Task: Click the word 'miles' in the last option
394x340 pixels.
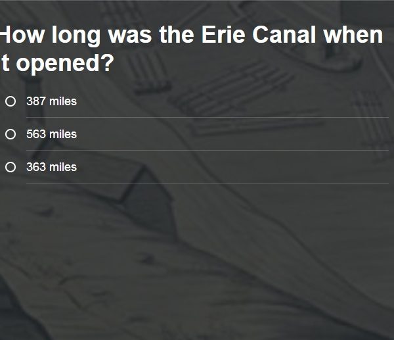Action: pyautogui.click(x=63, y=167)
